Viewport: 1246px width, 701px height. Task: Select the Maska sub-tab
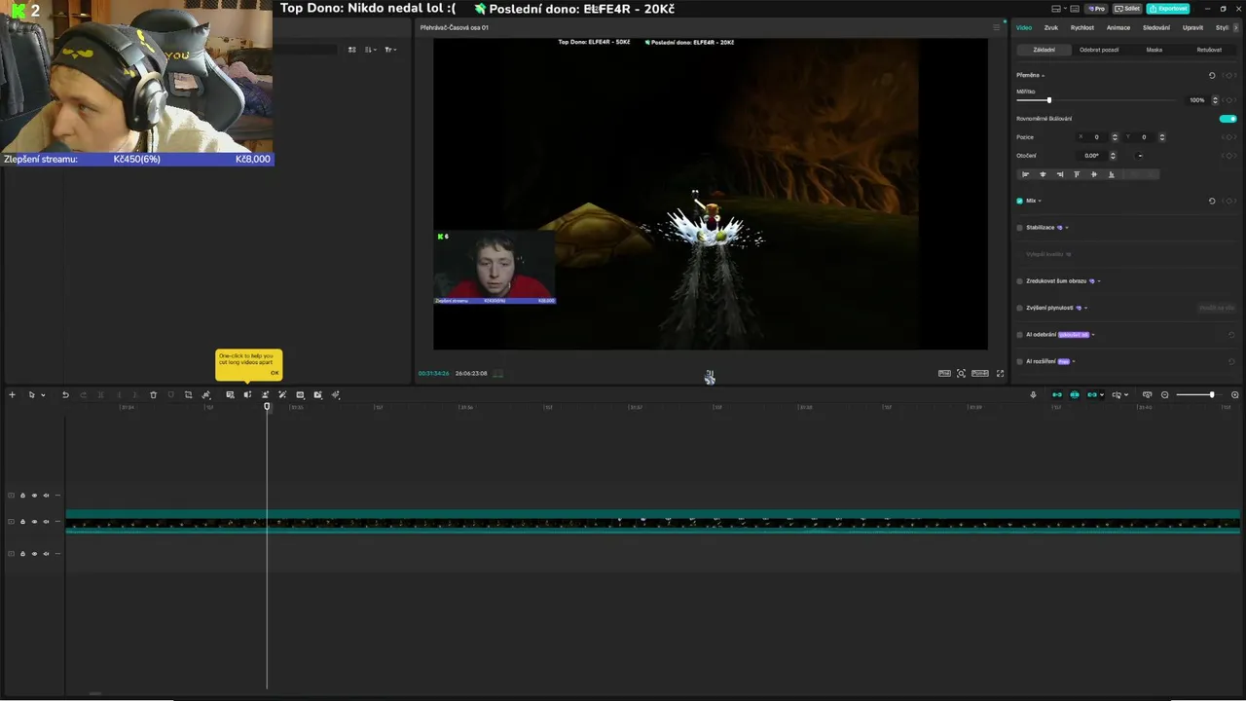pyautogui.click(x=1154, y=50)
